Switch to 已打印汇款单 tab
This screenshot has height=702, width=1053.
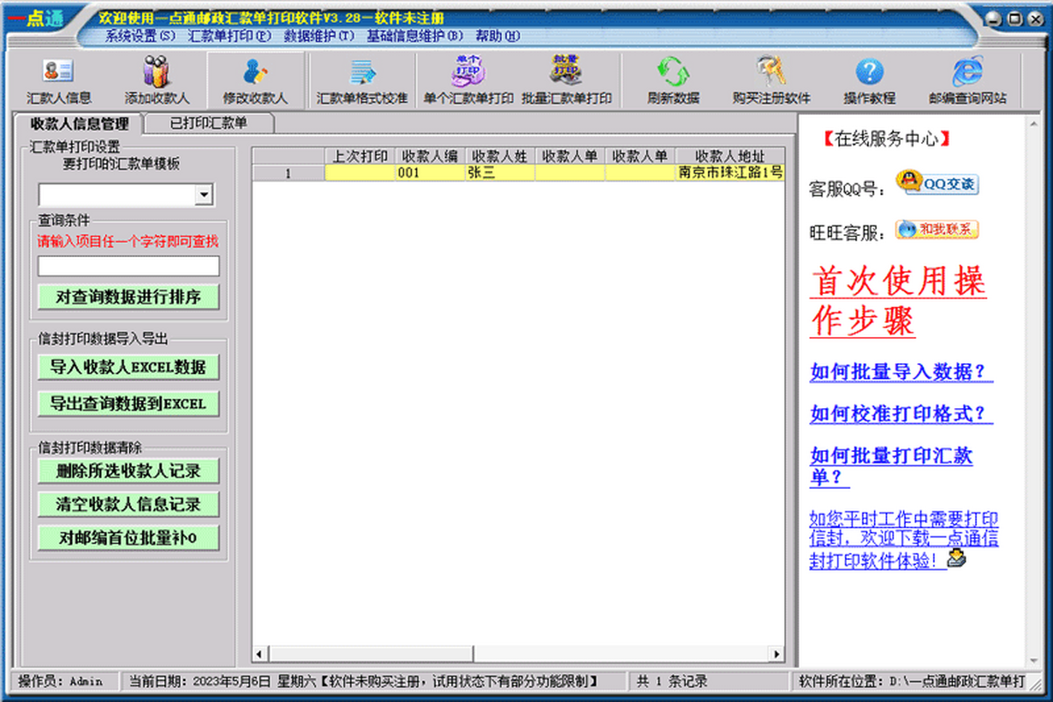coord(208,124)
